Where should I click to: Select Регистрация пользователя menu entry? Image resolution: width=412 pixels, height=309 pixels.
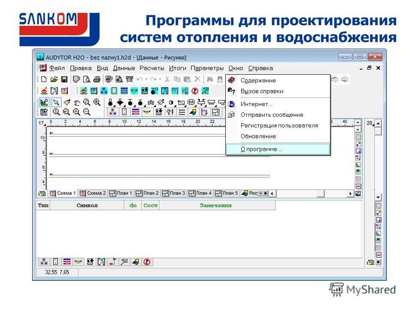tap(278, 126)
